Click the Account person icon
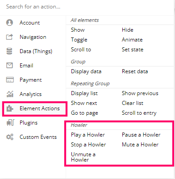 pyautogui.click(x=9, y=23)
